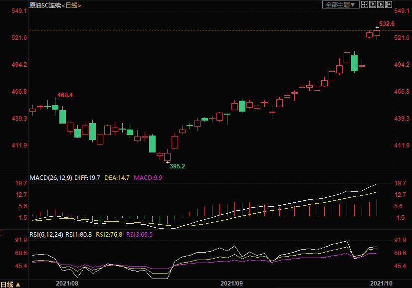Click the RSI(6,12,24) indicator label
This screenshot has height=288, width=412.
tap(47, 234)
